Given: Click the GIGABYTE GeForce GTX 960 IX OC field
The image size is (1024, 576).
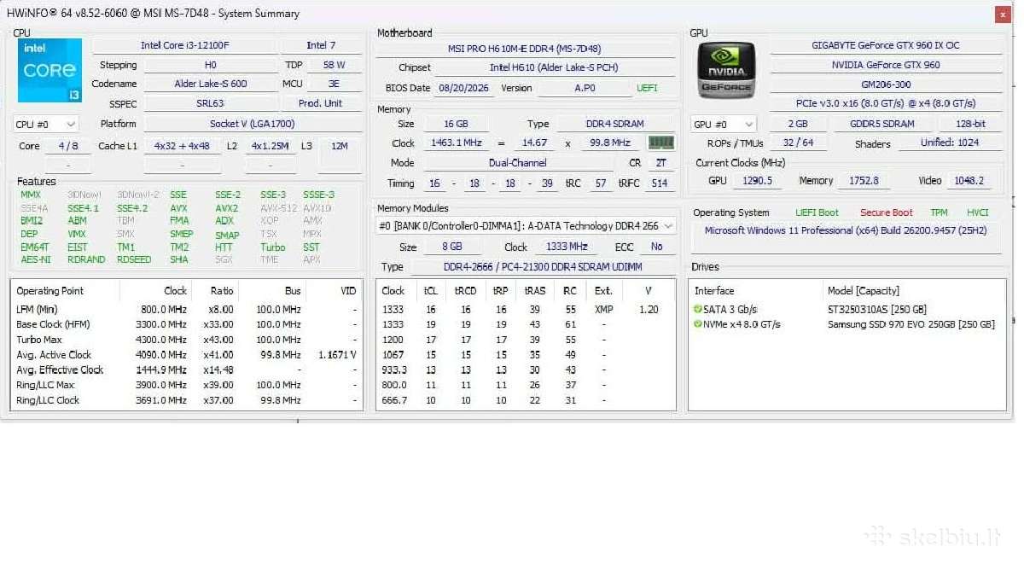Looking at the screenshot, I should [886, 45].
